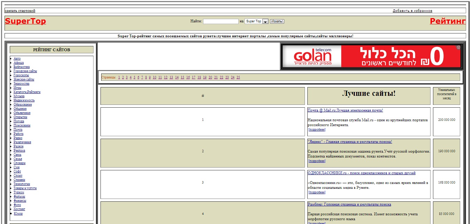The width and height of the screenshot is (471, 224).
Task: Open the Фильмы category
Action: pos(20,196)
